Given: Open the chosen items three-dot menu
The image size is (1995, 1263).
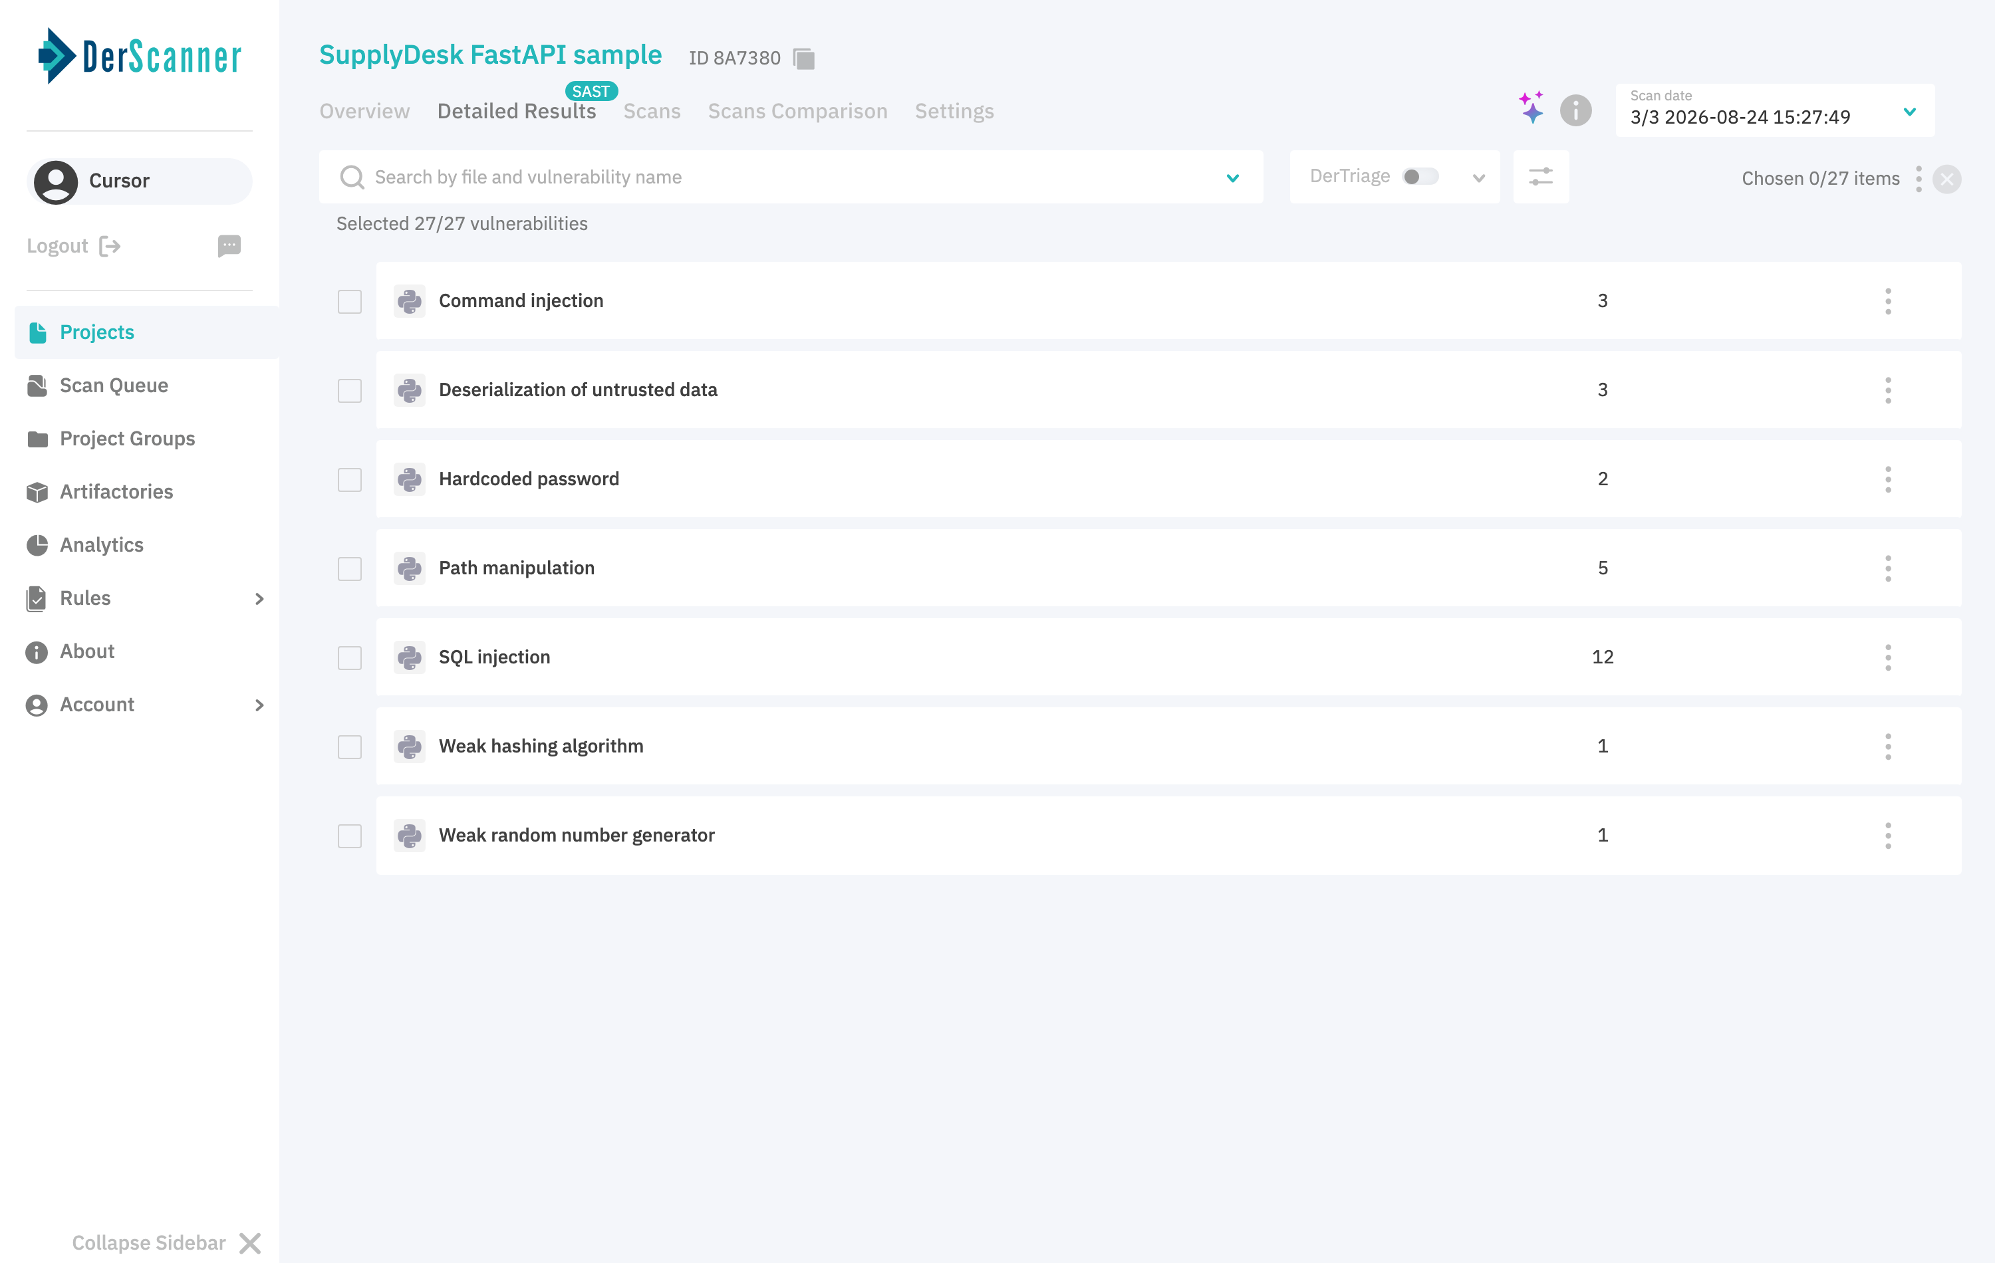Looking at the screenshot, I should pos(1918,179).
